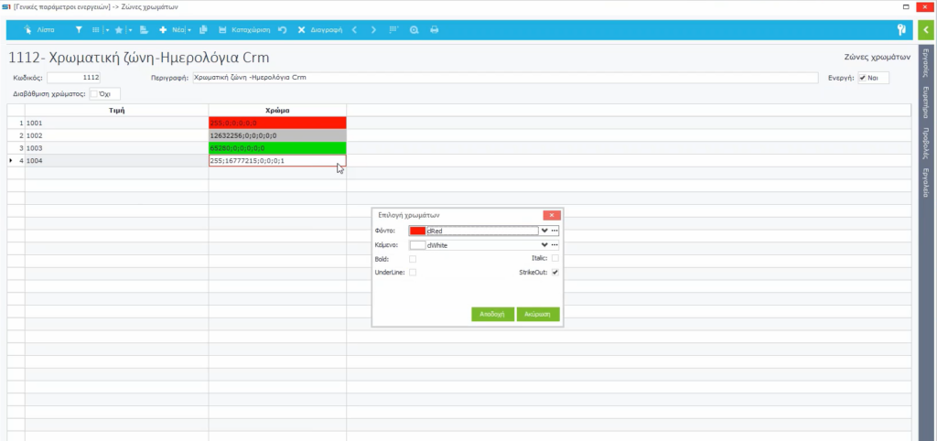
Task: Click the Φόντο clRed color field
Action: (x=481, y=231)
